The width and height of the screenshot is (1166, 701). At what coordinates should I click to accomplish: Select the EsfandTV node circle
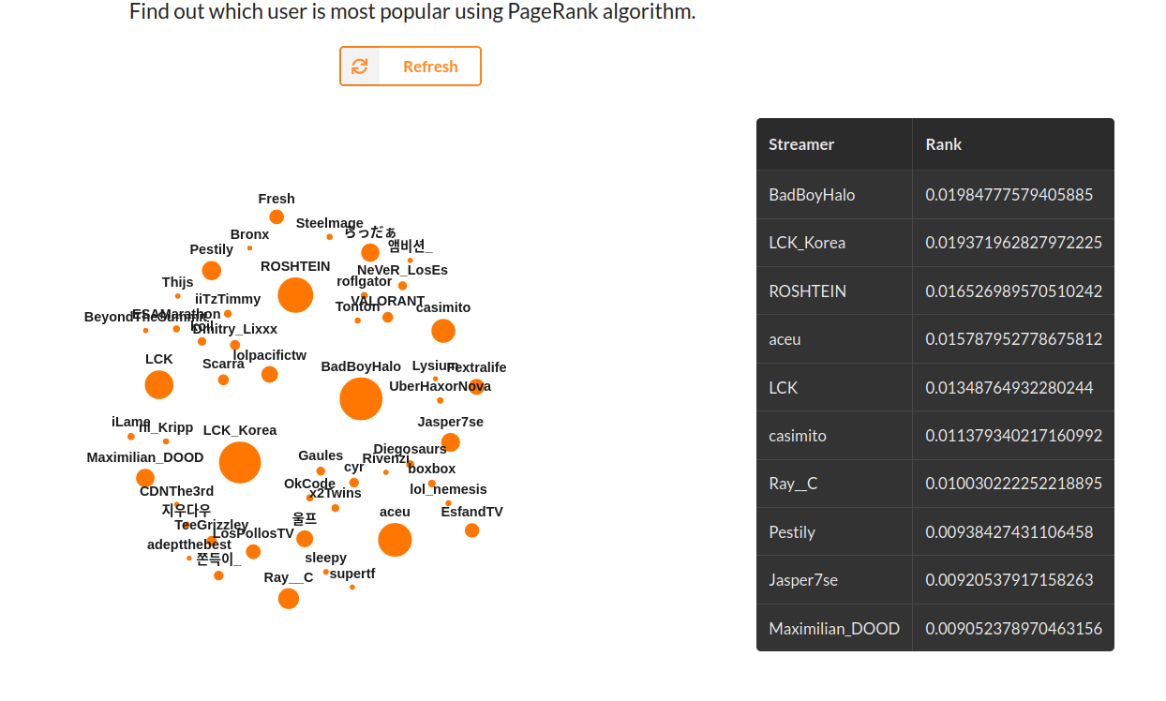click(471, 530)
